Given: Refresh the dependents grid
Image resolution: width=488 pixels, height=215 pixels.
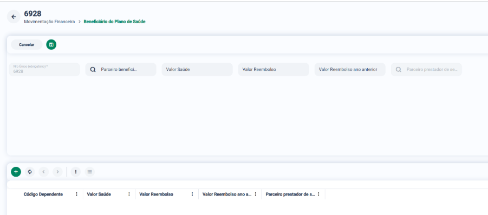Looking at the screenshot, I should pos(30,172).
